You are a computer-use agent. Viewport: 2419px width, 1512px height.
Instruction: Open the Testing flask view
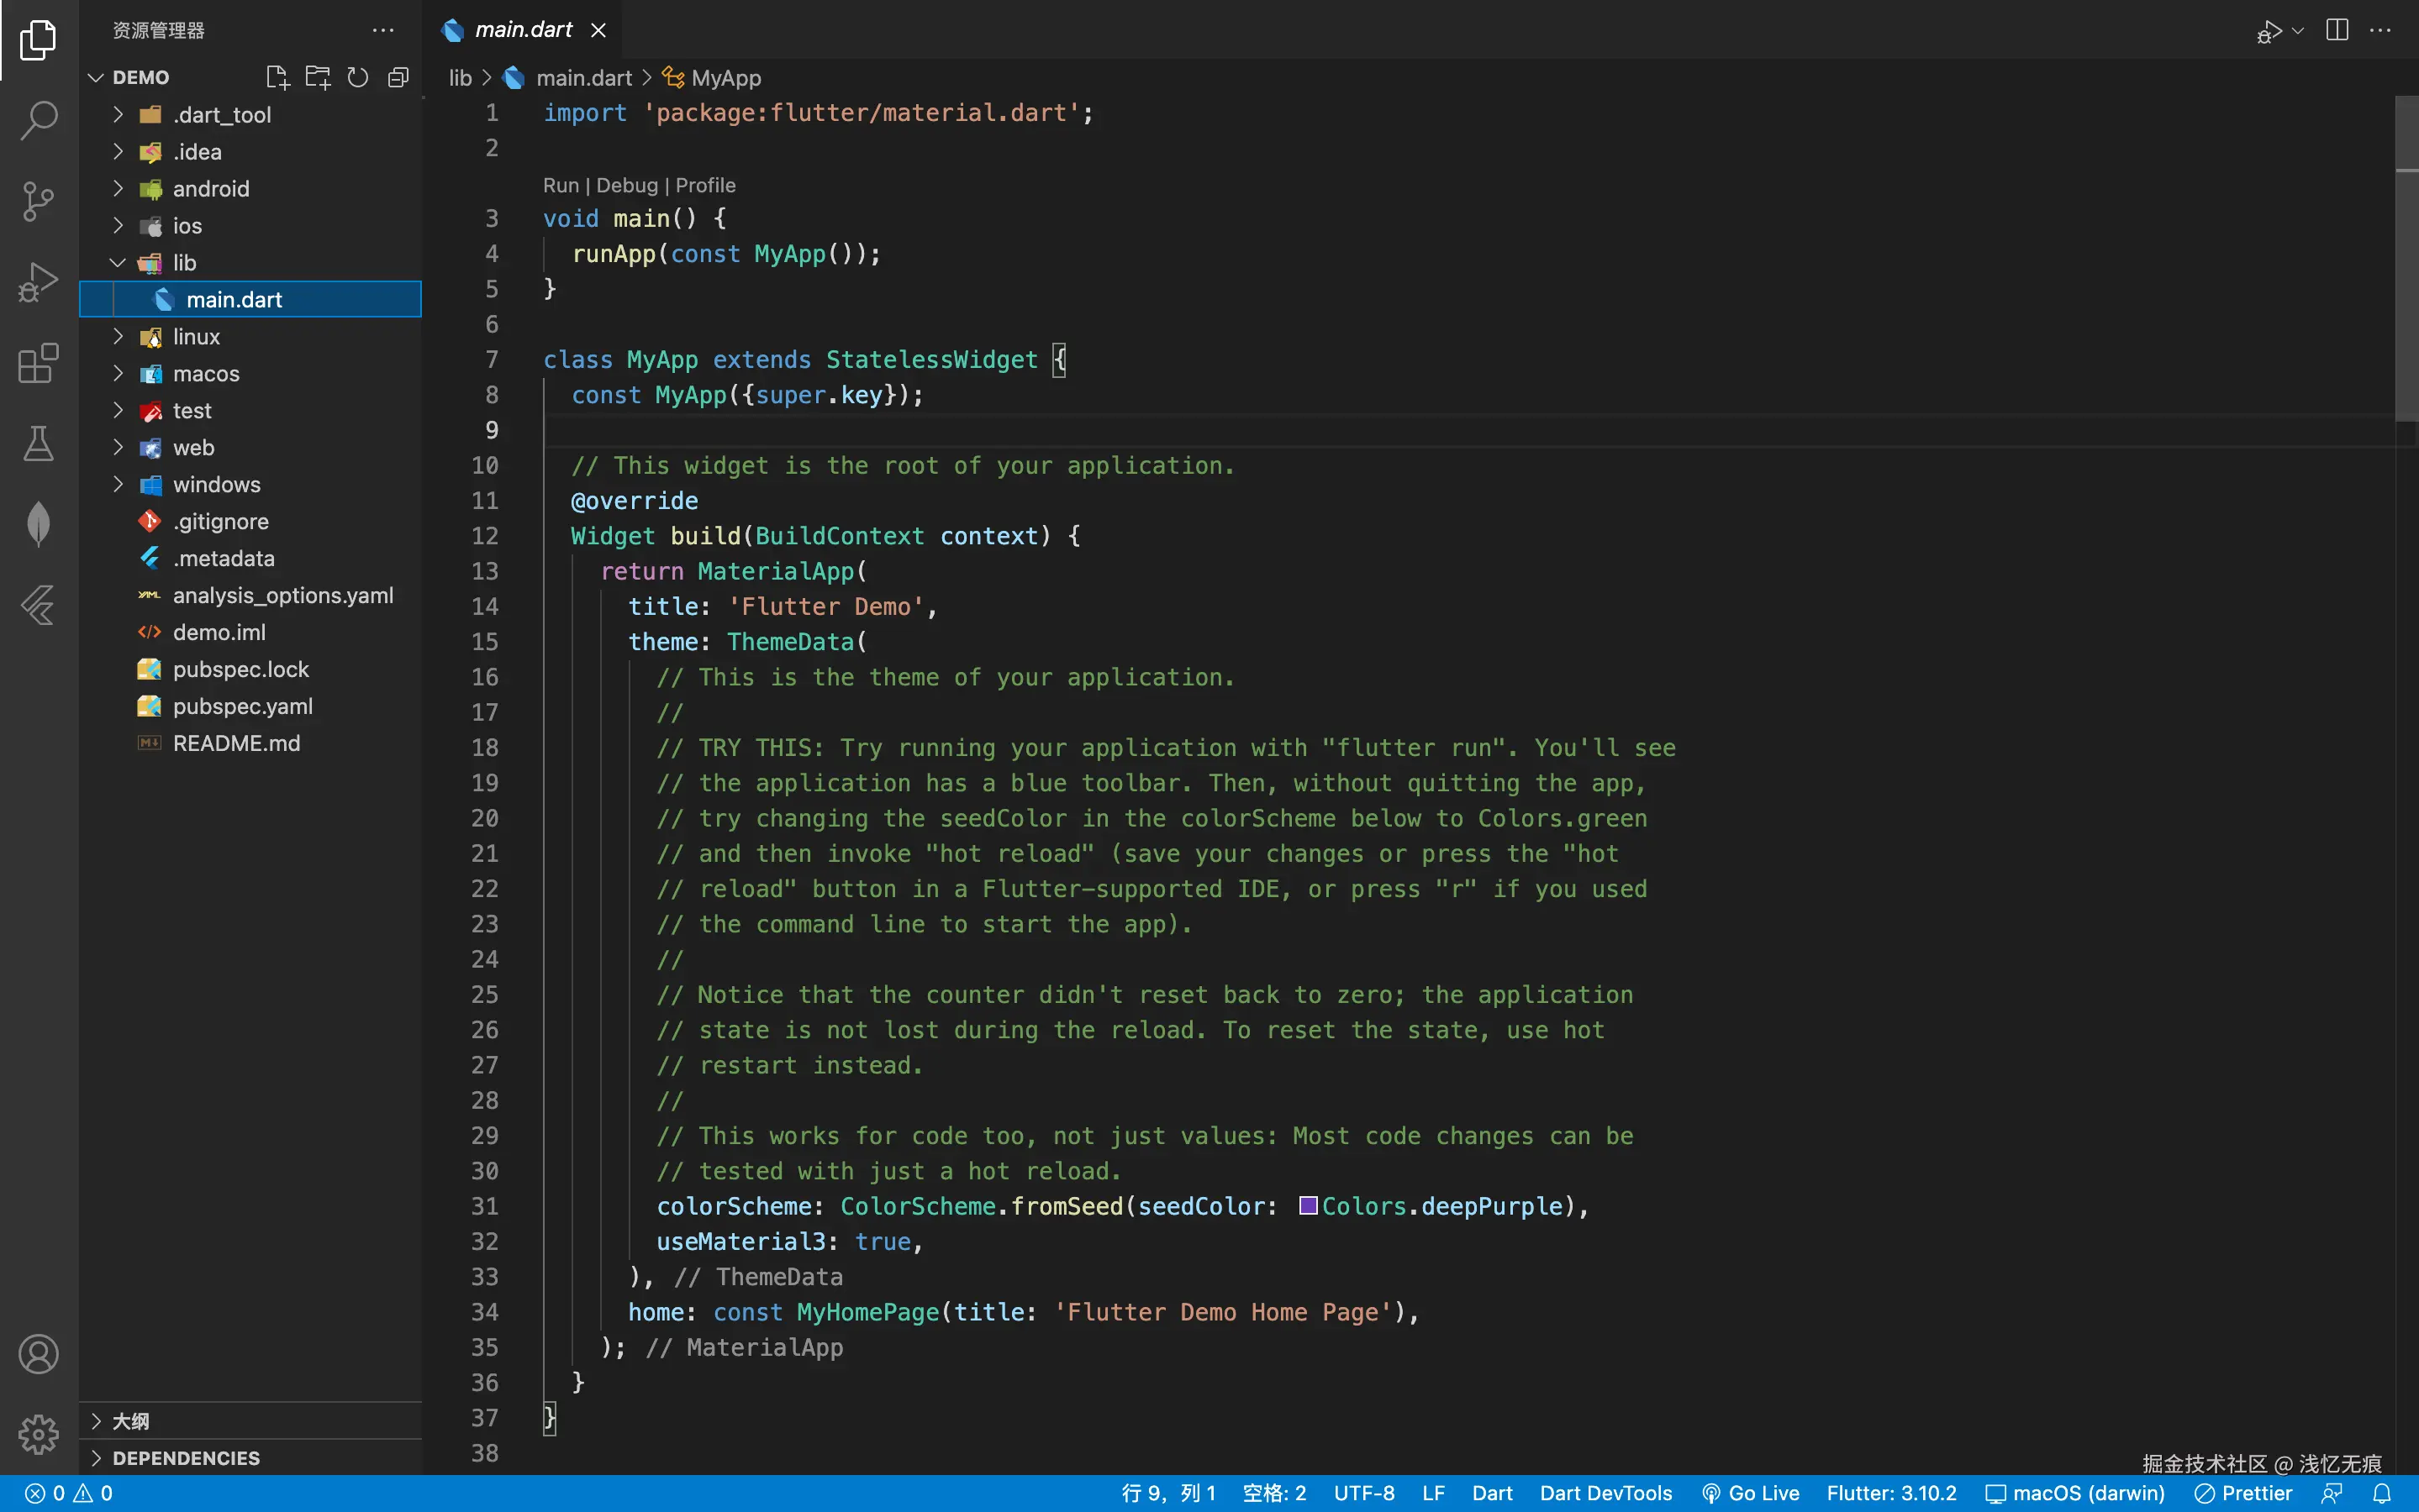click(38, 443)
